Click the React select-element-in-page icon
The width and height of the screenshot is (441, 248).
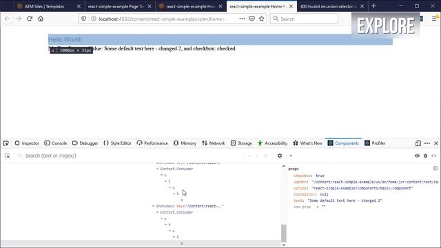(x=8, y=156)
